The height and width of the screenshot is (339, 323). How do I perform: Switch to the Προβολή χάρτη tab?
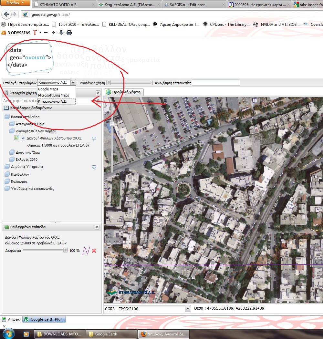(124, 92)
